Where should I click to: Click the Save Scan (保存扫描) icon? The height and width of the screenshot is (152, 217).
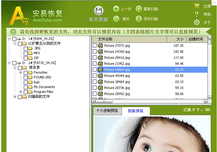pos(139,19)
